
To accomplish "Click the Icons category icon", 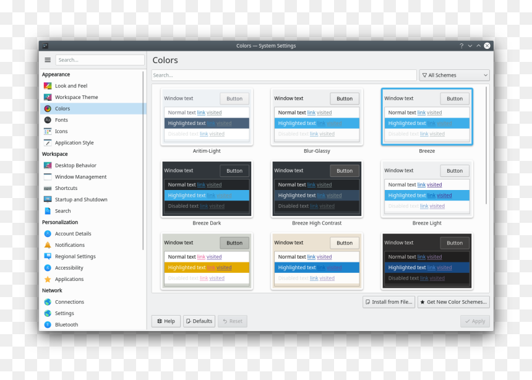I will coord(48,131).
